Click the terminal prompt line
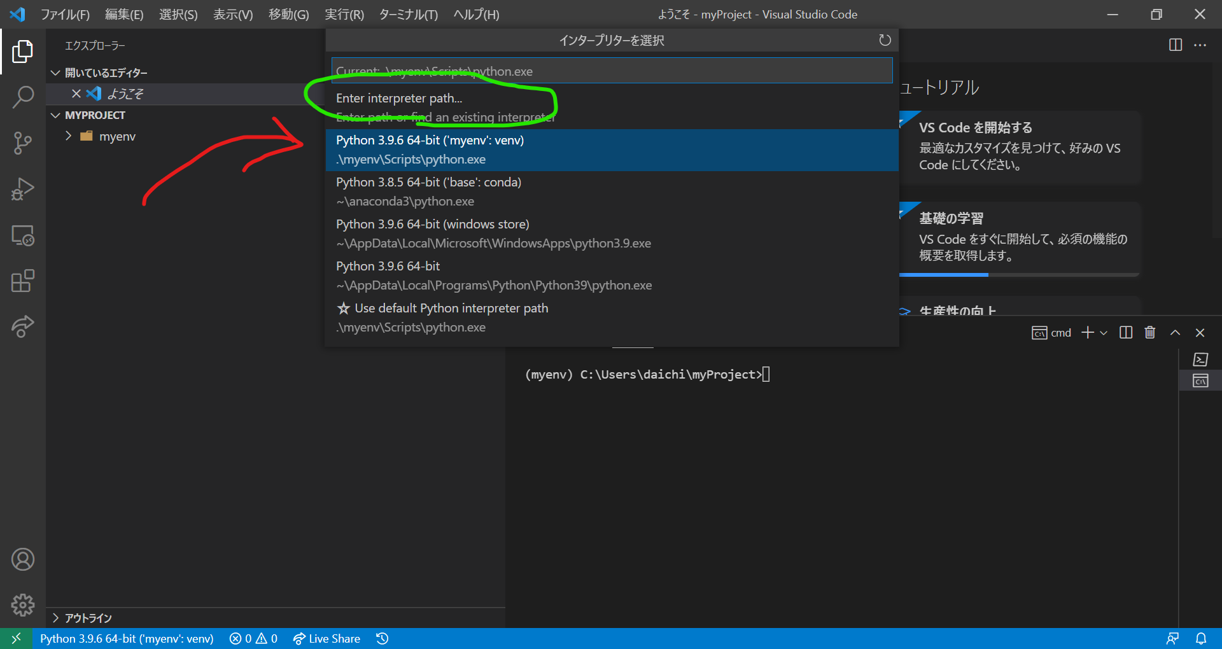 coord(647,374)
